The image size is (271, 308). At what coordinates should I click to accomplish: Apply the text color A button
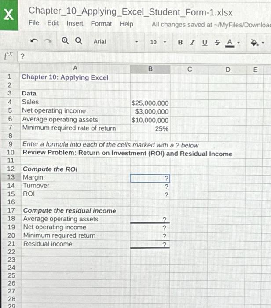point(230,43)
